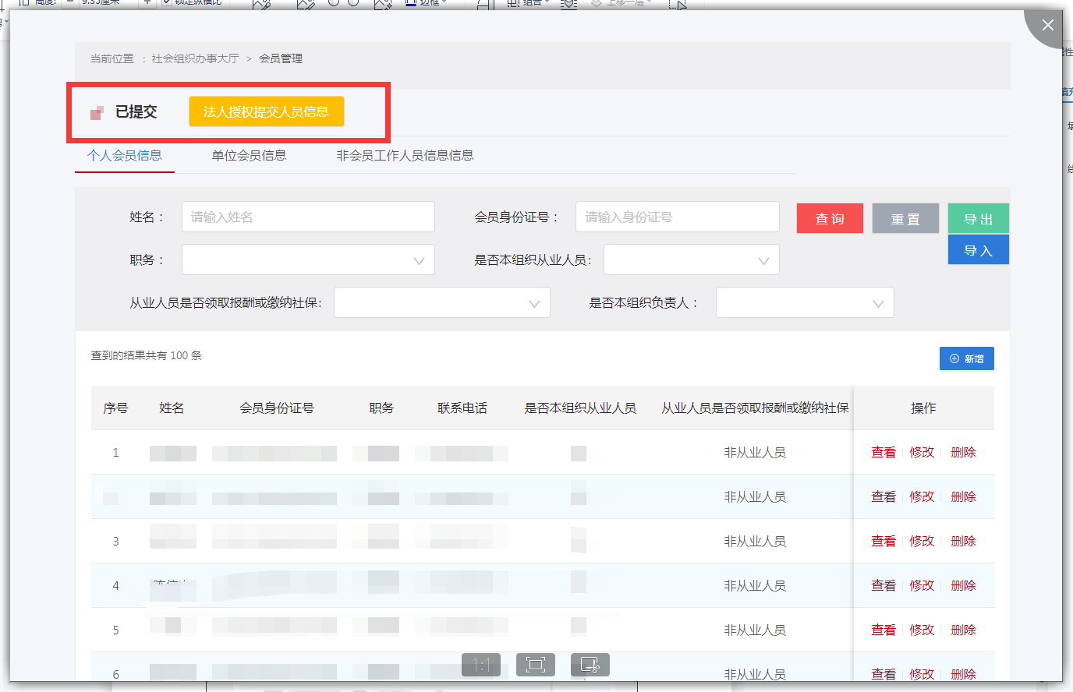Click the 1:1 actual size icon
The width and height of the screenshot is (1073, 692).
(x=480, y=665)
